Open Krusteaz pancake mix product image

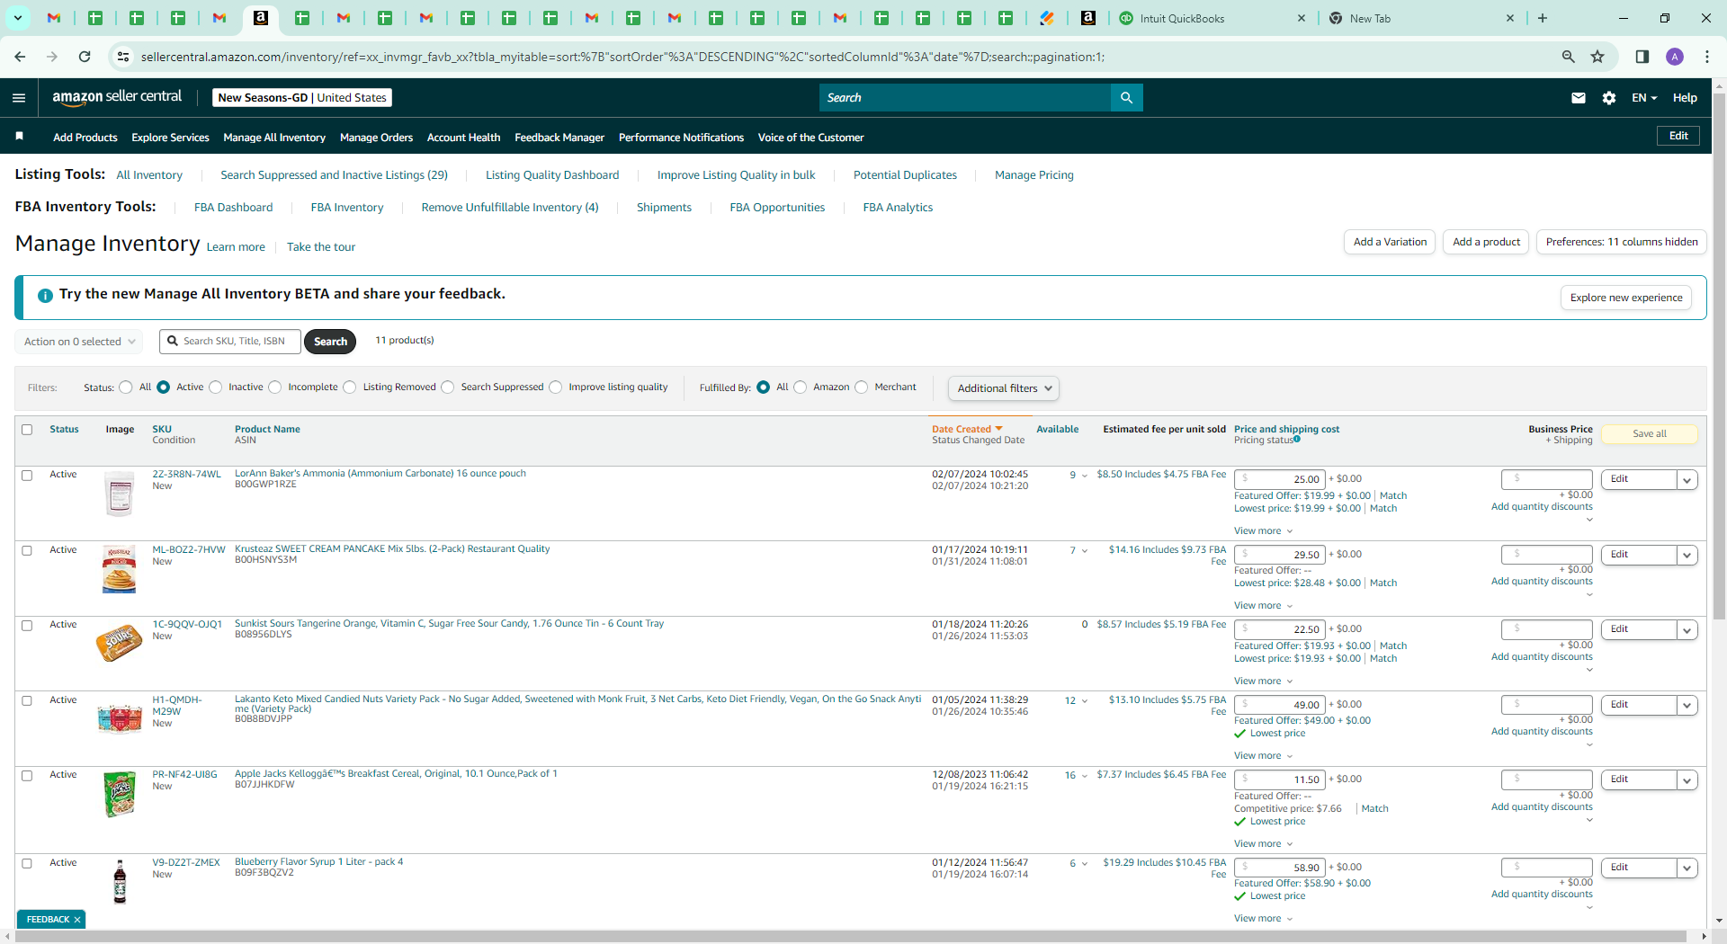click(x=119, y=570)
